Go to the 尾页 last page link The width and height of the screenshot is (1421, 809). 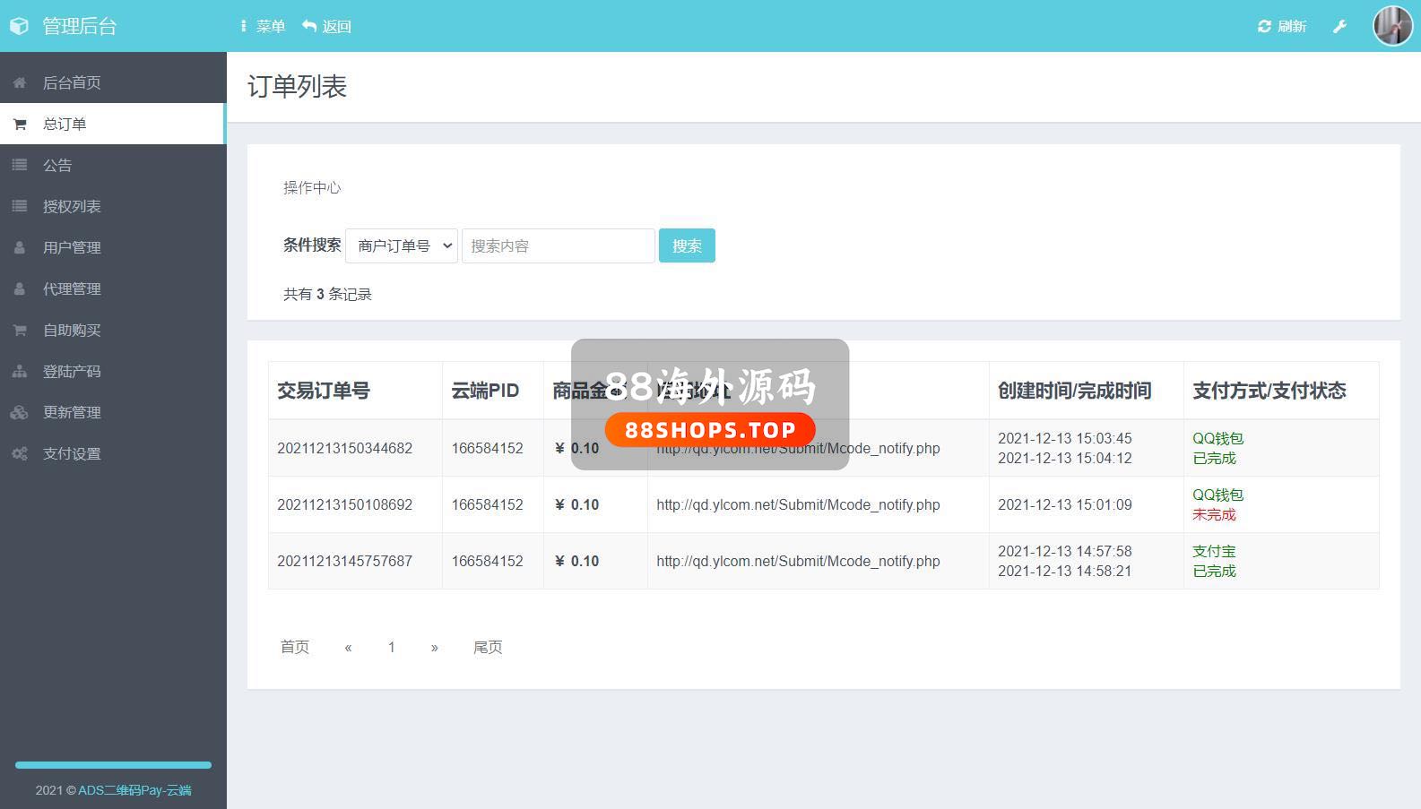point(488,647)
